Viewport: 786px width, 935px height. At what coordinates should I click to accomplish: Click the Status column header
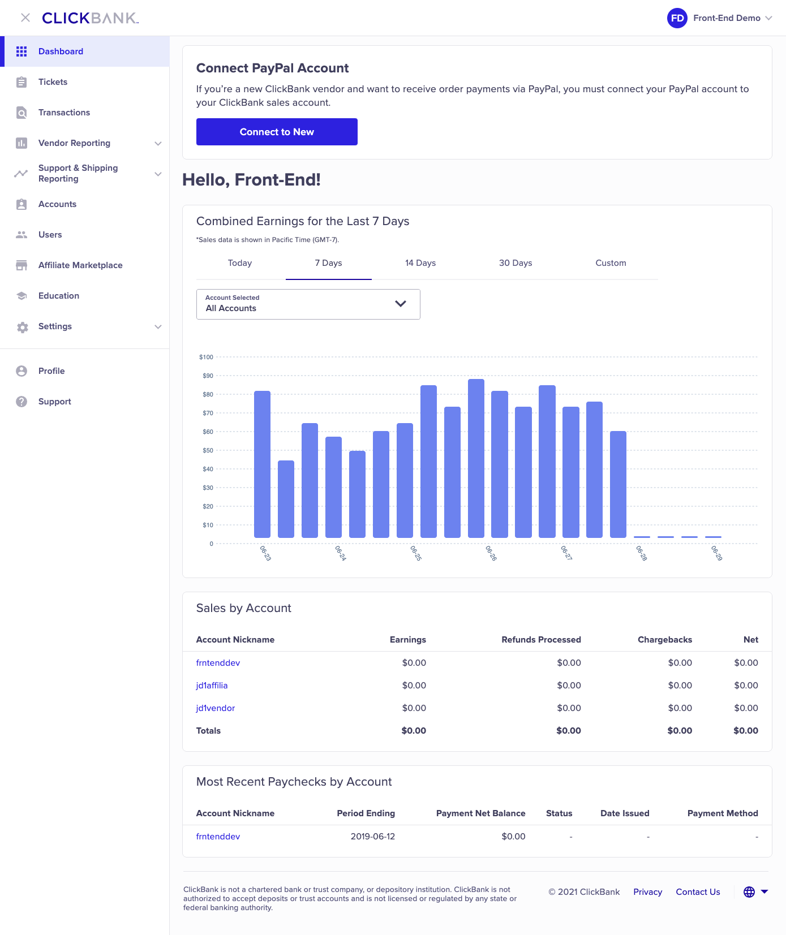pyautogui.click(x=559, y=813)
